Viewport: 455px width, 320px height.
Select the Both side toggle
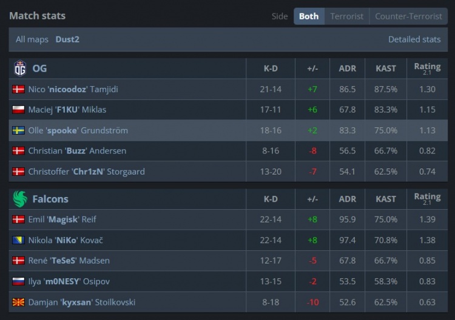(x=309, y=16)
